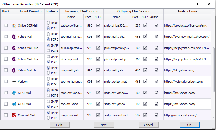Tick the Use checkbox for Verizon
216x130 pixels.
pos(6,82)
